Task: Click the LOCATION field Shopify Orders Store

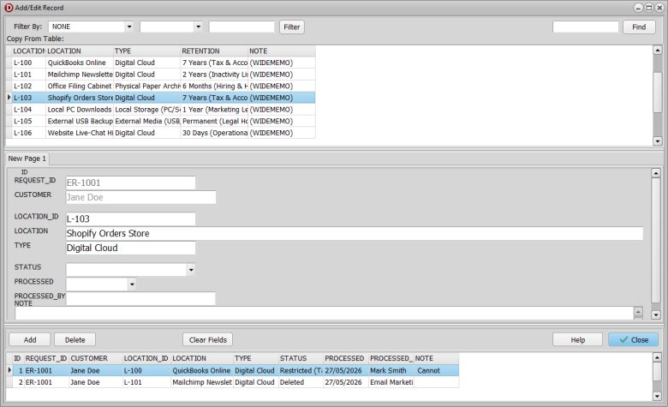Action: click(x=355, y=234)
